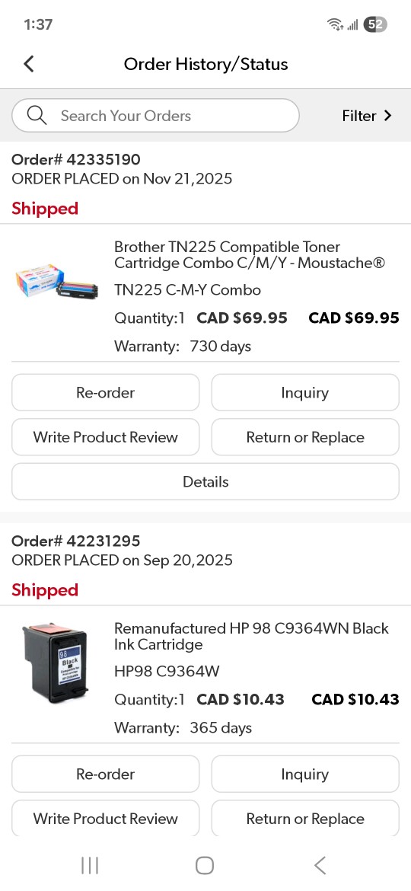View Details of order 42335190
The width and height of the screenshot is (411, 891).
point(205,482)
